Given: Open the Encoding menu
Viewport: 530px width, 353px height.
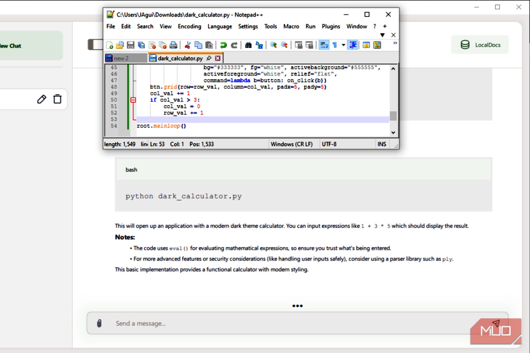Looking at the screenshot, I should coord(190,26).
